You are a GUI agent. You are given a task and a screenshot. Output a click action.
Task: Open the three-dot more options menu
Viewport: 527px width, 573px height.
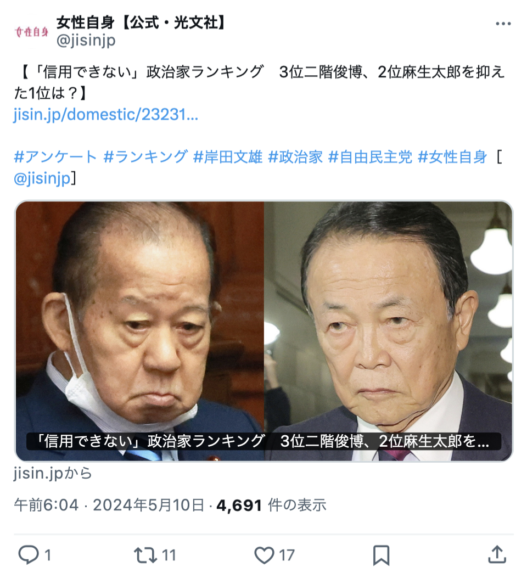[503, 24]
